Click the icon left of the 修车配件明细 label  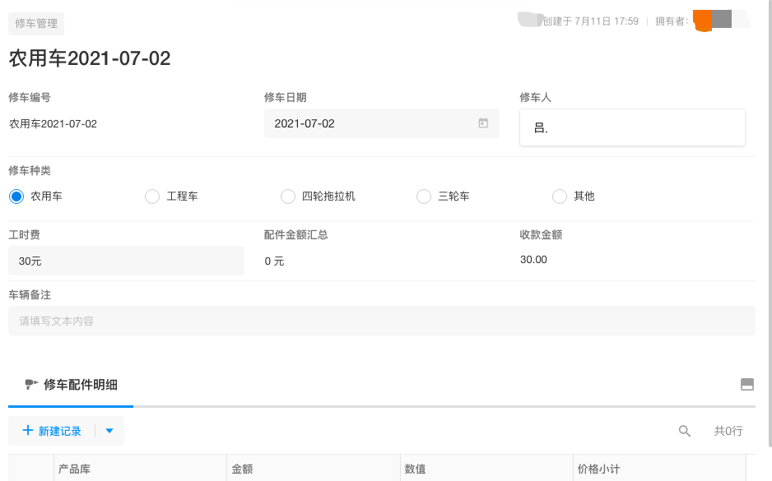point(31,384)
